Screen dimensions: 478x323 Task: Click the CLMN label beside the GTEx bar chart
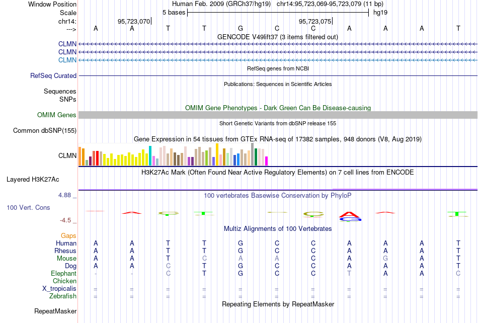67,155
